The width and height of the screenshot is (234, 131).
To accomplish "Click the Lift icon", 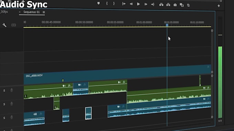I will 161,4.
